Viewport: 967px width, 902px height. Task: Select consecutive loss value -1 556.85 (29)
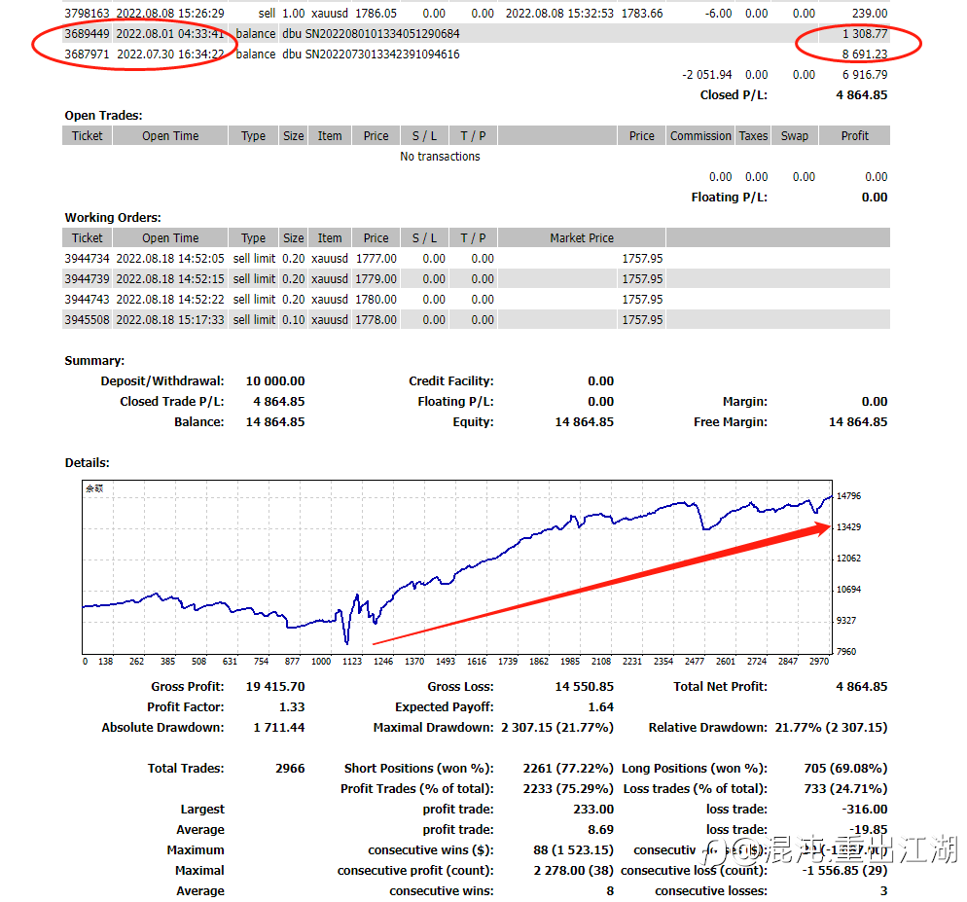(x=844, y=870)
